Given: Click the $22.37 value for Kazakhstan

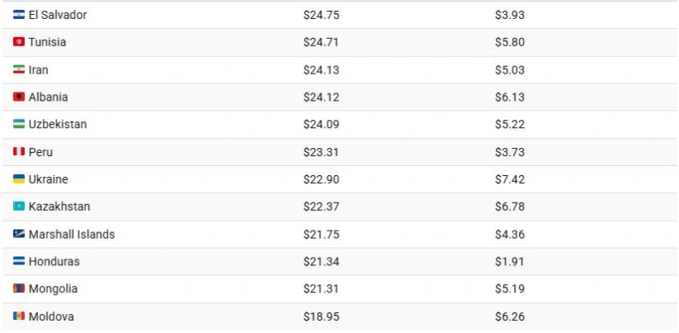Looking at the screenshot, I should [x=320, y=207].
